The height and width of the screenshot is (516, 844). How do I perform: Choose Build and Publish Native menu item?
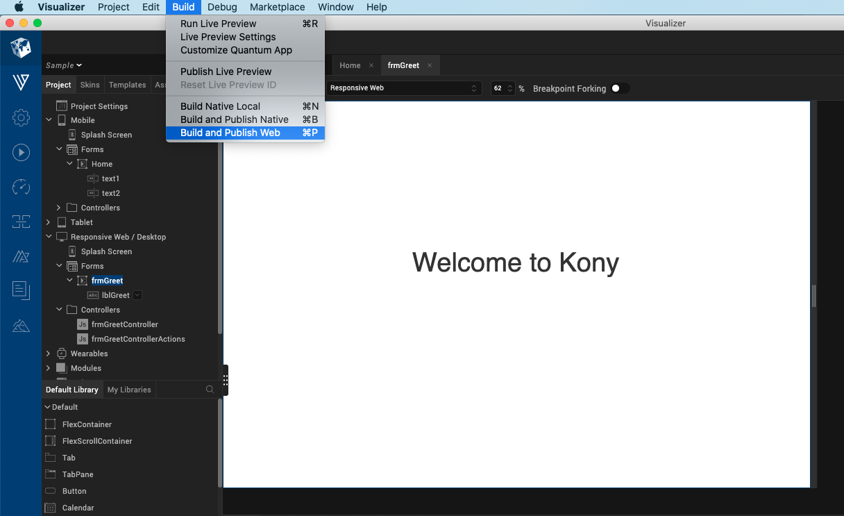(246, 119)
